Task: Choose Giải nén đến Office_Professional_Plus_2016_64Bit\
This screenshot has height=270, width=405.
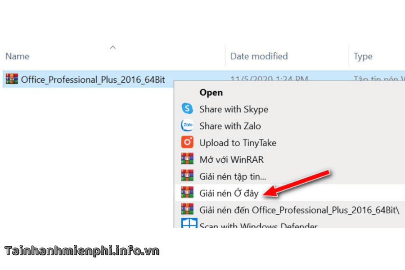Action: point(299,210)
